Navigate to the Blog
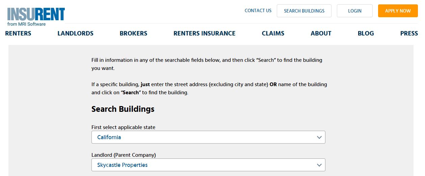 (366, 33)
